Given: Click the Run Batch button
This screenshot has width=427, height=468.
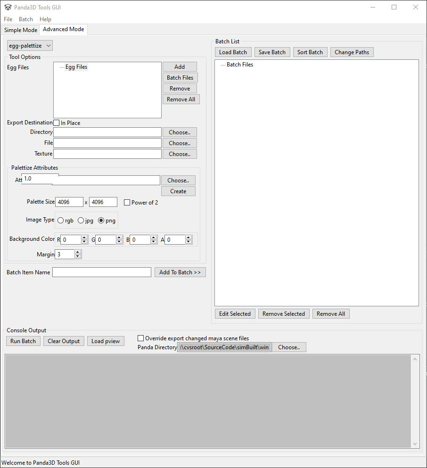Looking at the screenshot, I should click(x=23, y=341).
